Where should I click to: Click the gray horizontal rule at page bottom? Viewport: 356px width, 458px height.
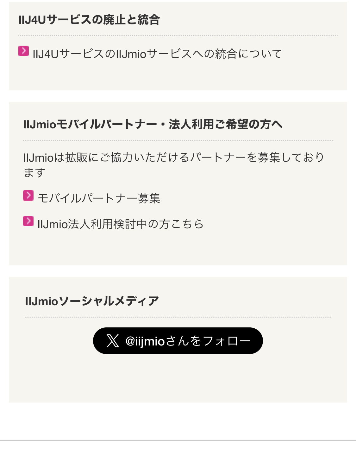[x=178, y=441]
